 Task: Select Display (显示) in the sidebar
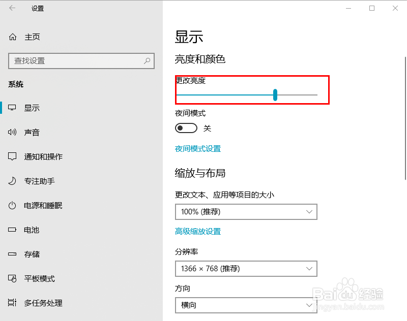tap(32, 108)
